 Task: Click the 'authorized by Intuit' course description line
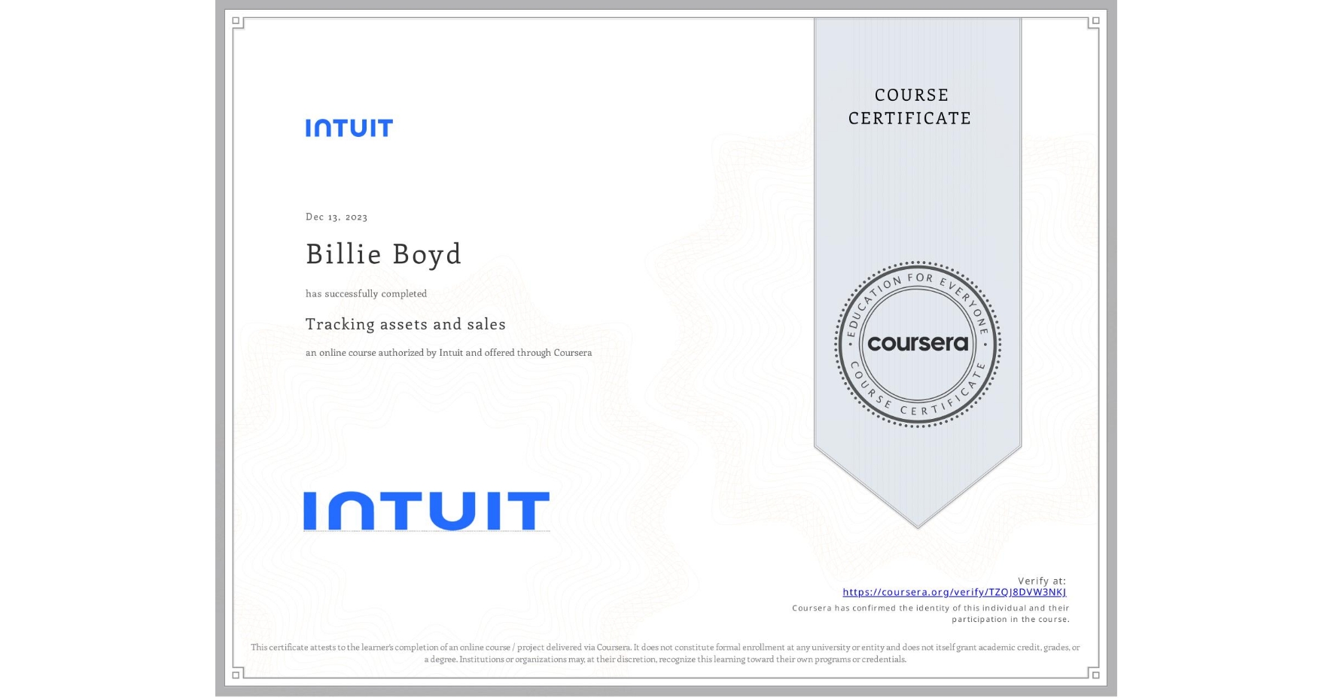pyautogui.click(x=449, y=352)
